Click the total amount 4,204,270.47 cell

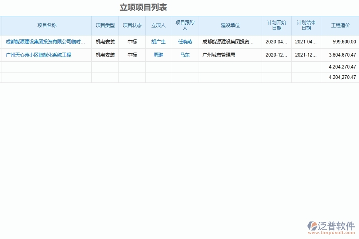(338, 67)
